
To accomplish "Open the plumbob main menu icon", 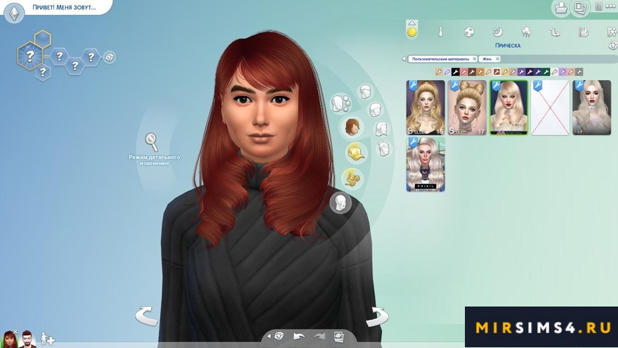I will click(15, 13).
